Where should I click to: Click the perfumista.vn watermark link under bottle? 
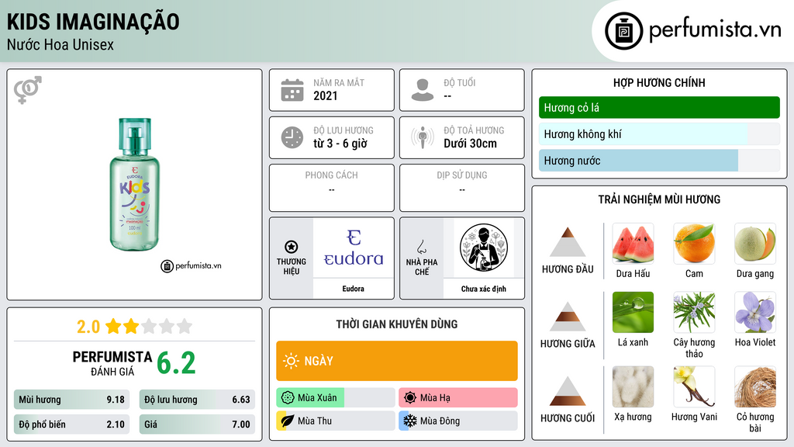[191, 265]
